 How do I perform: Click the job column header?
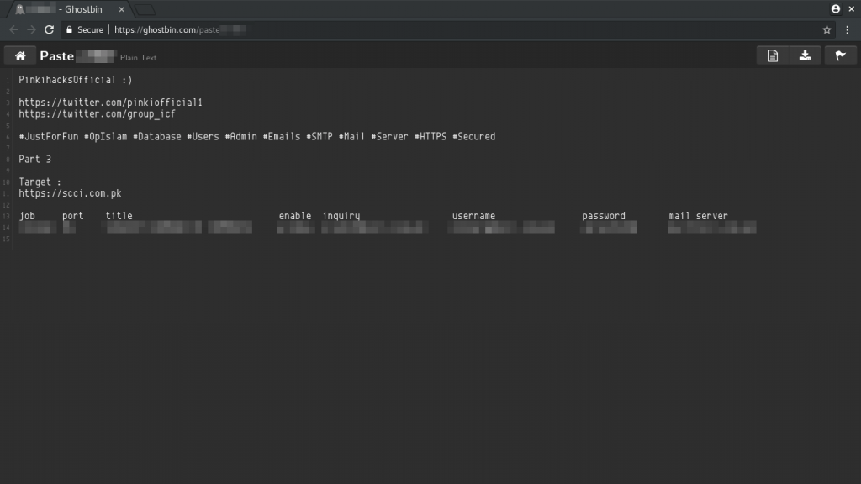coord(27,216)
